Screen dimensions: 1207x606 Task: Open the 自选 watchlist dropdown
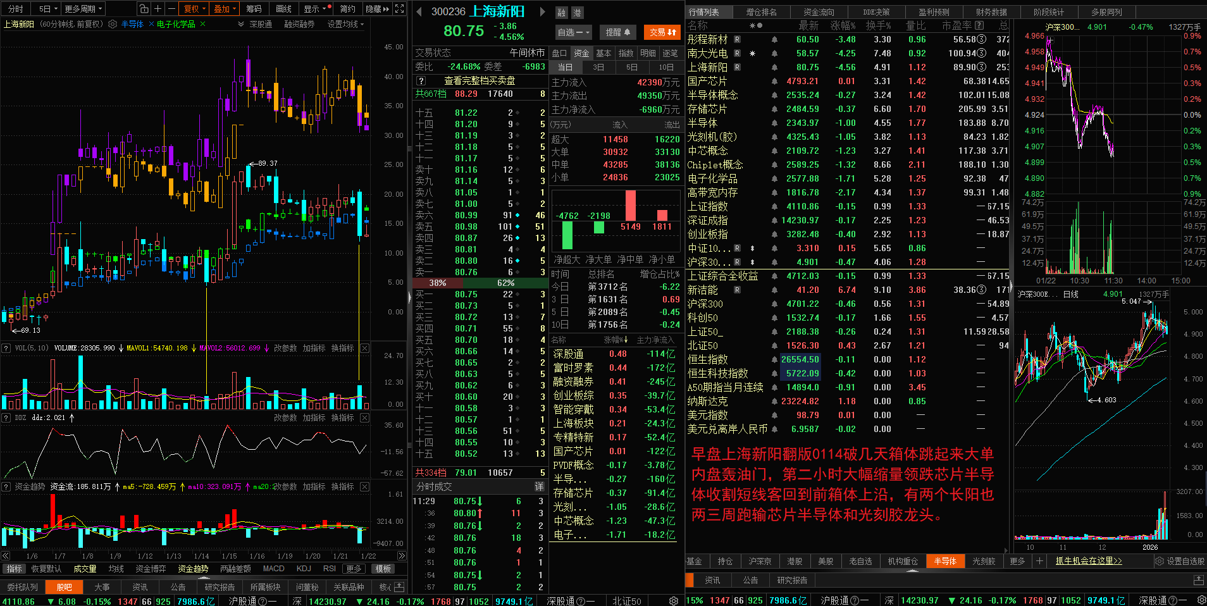point(573,32)
